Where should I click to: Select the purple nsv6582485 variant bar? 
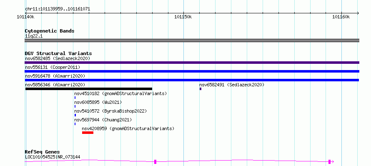[192, 63]
